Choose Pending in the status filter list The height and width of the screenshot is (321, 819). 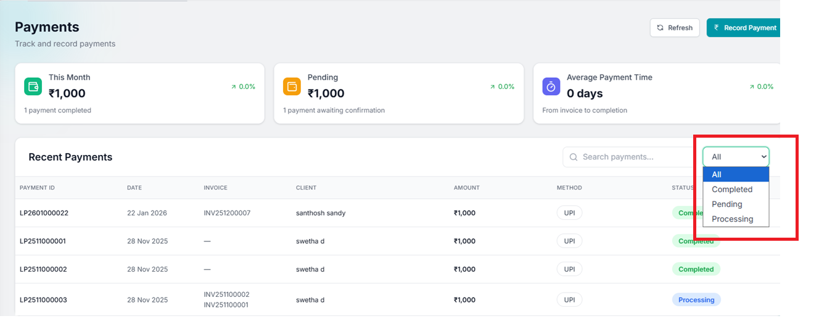727,204
